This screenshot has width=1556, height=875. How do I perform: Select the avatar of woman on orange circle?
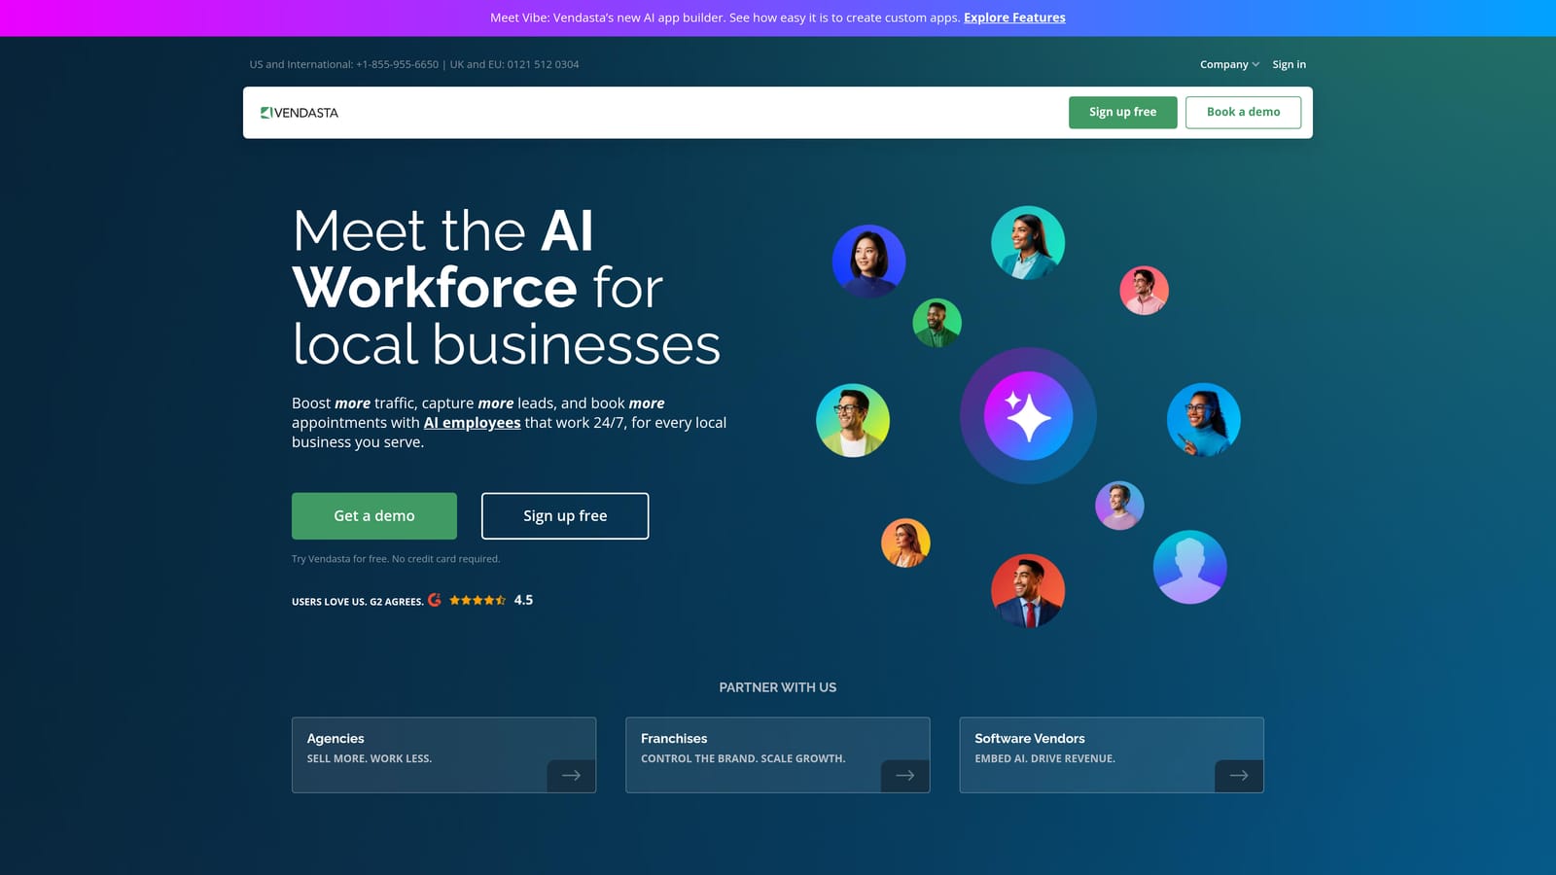click(x=905, y=542)
